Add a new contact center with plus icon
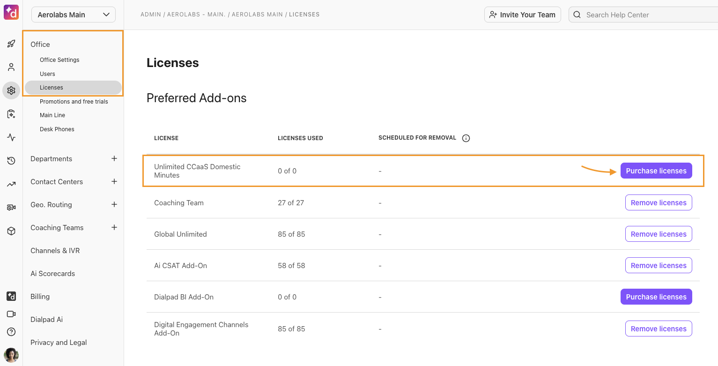The height and width of the screenshot is (366, 718). coord(114,181)
